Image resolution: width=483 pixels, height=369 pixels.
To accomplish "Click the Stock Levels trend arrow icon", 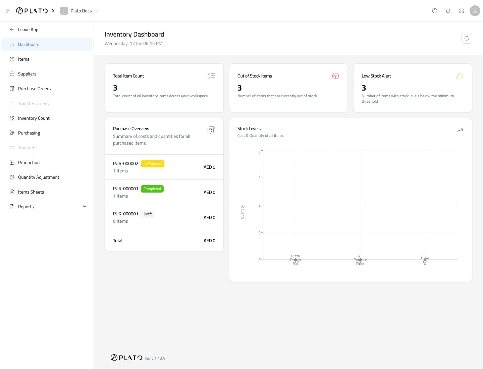I will pos(460,130).
